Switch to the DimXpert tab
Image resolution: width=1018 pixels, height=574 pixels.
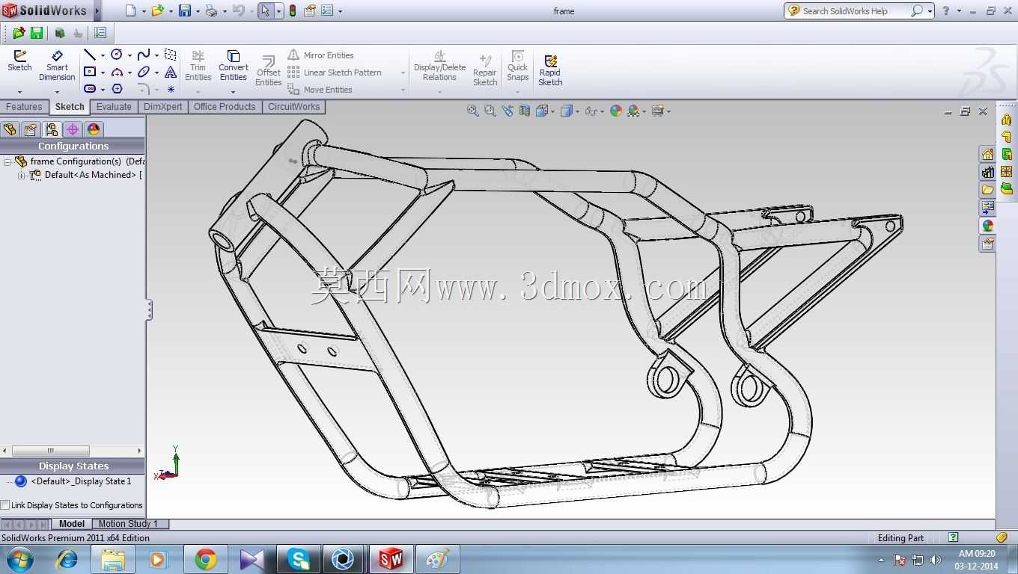point(162,107)
